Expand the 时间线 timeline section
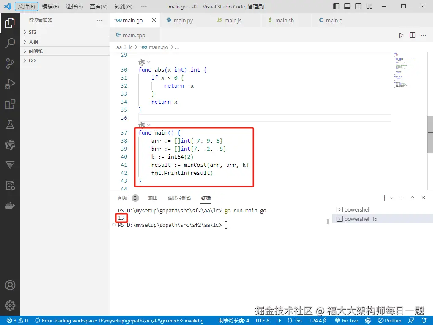433x325 pixels. [65, 51]
